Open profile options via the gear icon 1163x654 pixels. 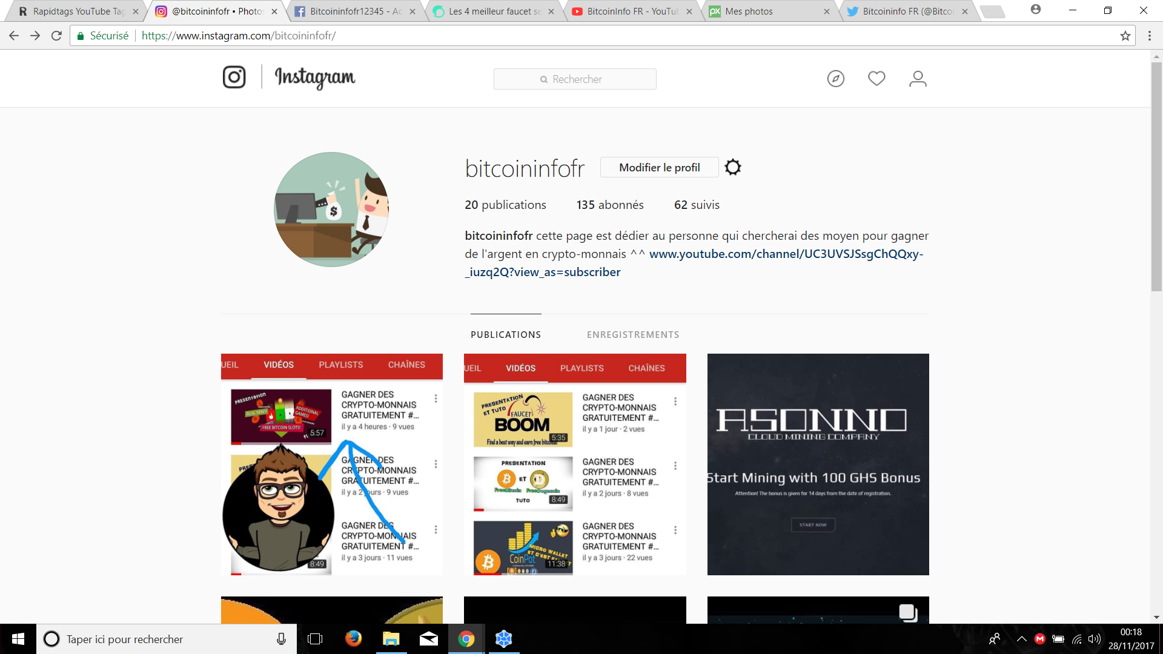click(x=733, y=167)
